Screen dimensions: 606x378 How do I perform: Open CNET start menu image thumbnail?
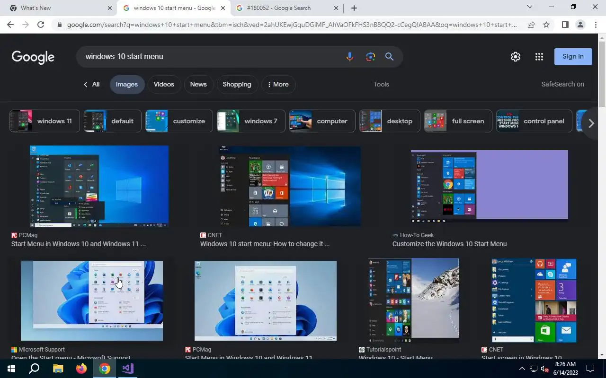pyautogui.click(x=289, y=186)
